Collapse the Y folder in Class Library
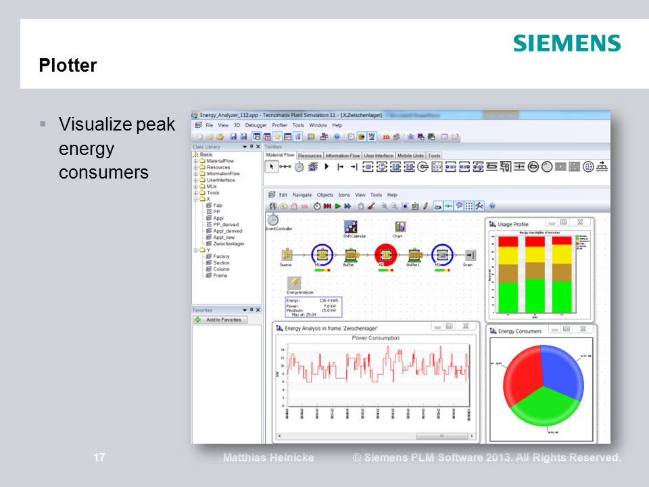The height and width of the screenshot is (487, 649). tap(196, 250)
